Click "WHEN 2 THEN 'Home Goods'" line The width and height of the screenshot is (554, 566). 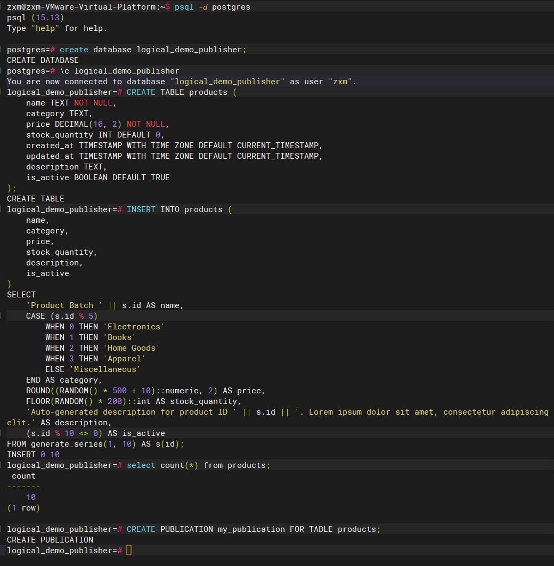(x=102, y=348)
